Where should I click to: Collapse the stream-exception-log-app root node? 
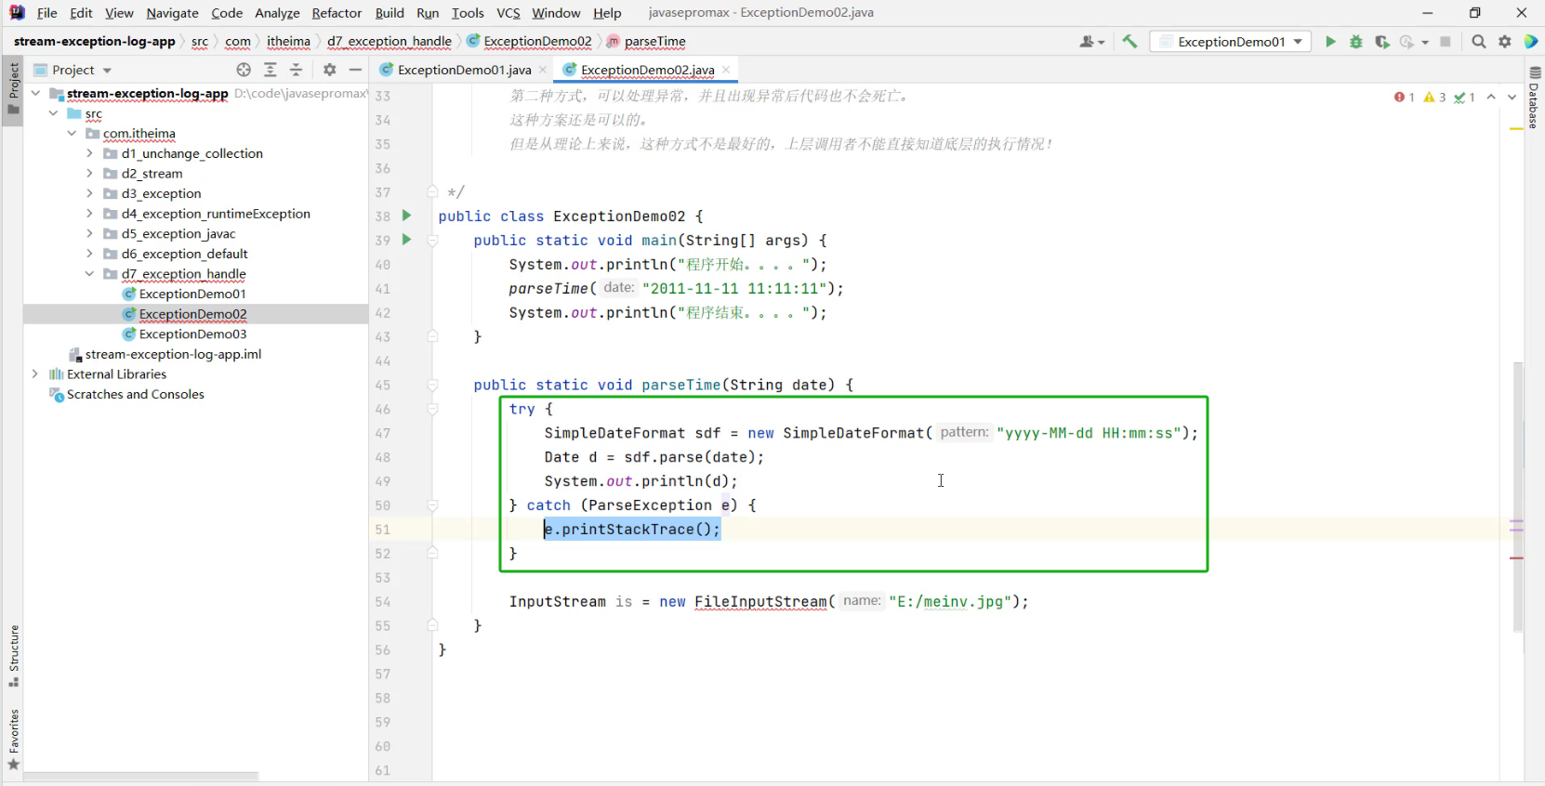(x=35, y=93)
